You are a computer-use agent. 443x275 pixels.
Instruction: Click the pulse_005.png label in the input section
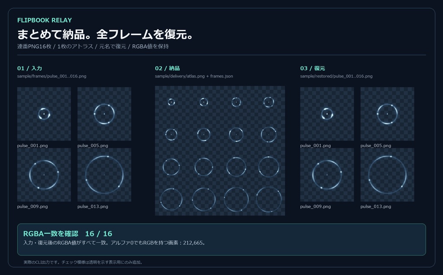tap(93, 145)
